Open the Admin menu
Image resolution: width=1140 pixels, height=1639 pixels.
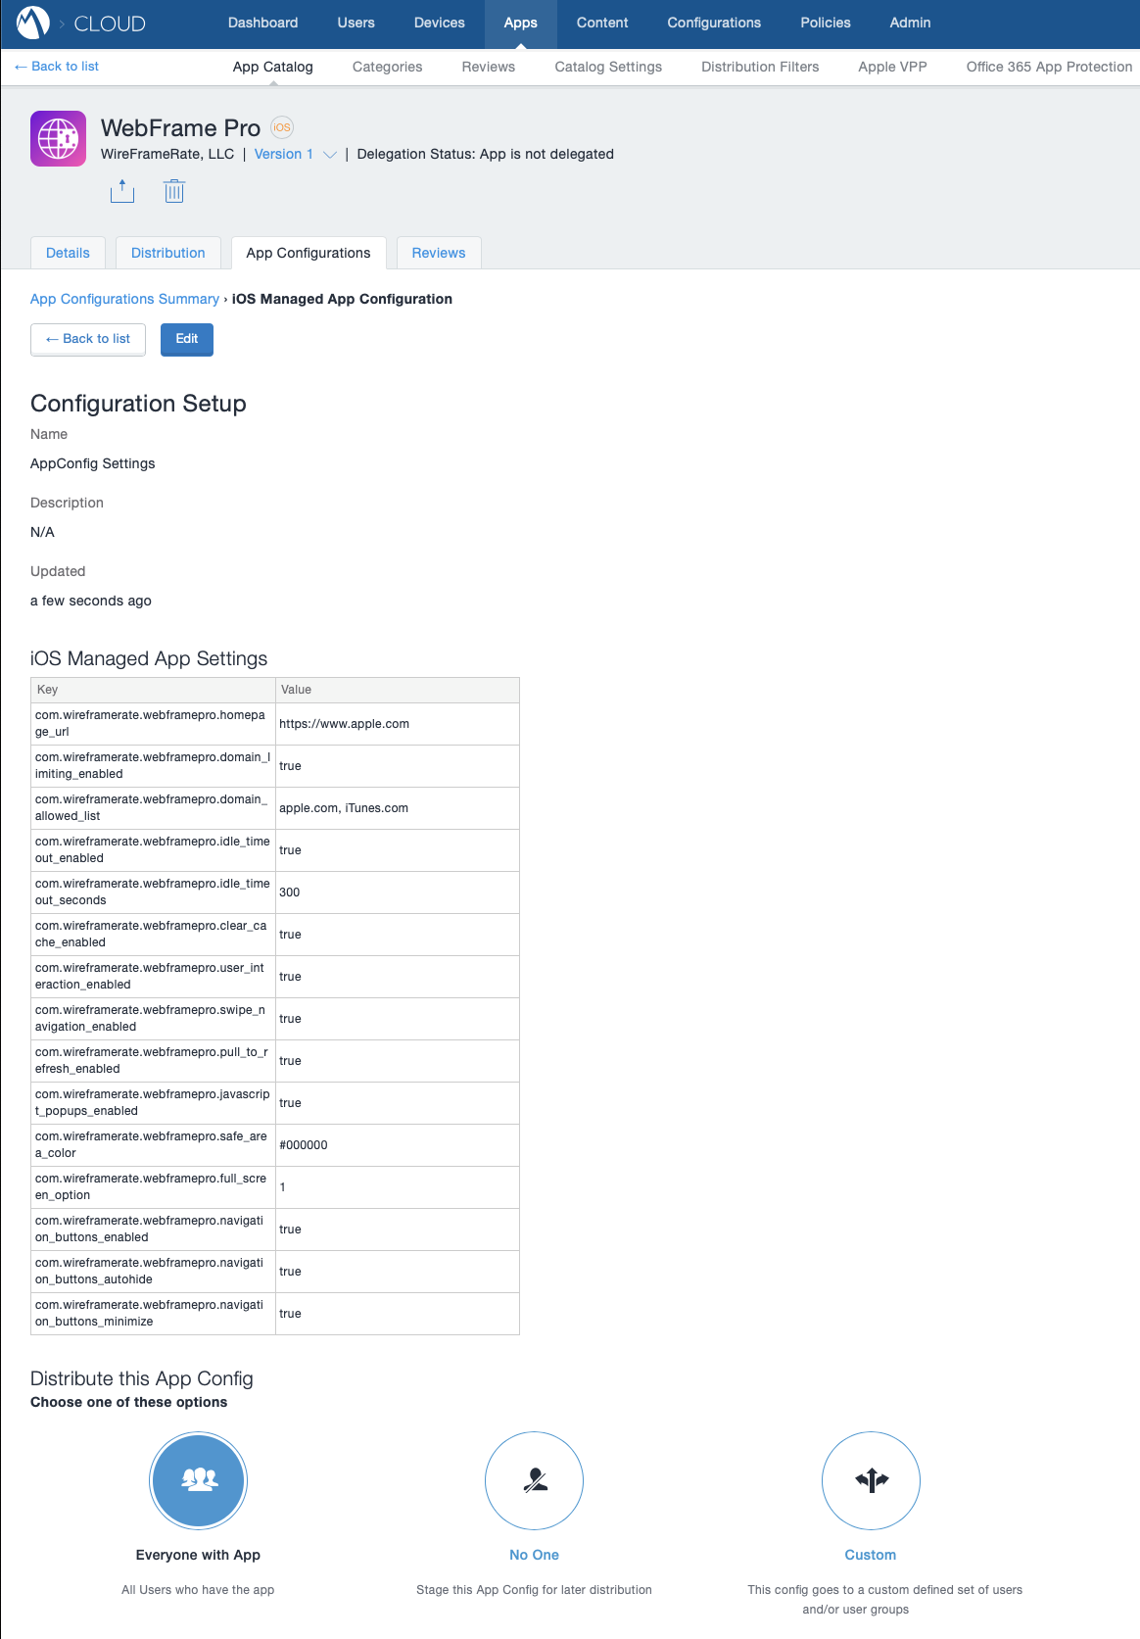pos(910,23)
